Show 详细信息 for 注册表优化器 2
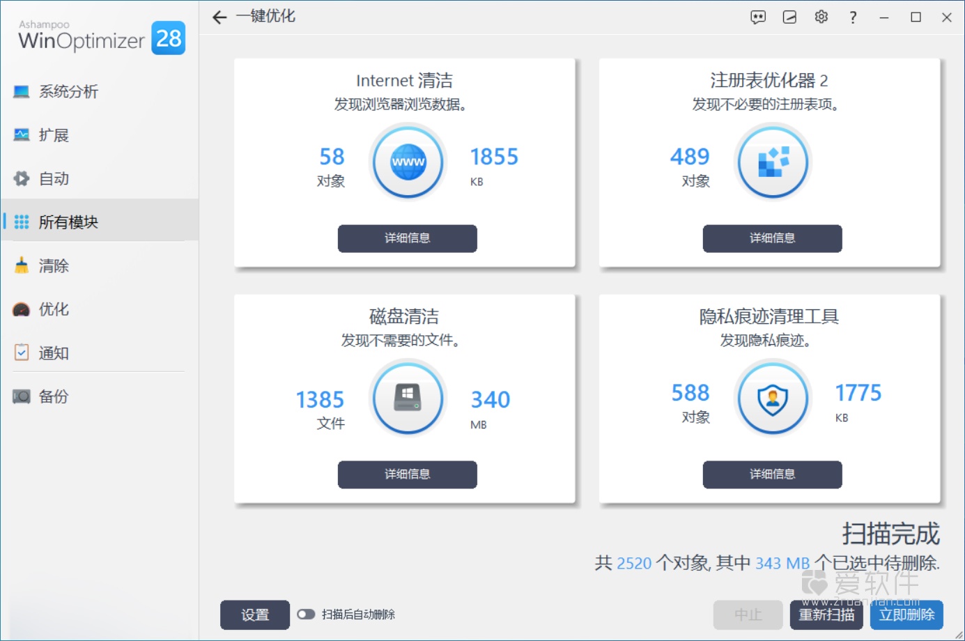 [772, 238]
